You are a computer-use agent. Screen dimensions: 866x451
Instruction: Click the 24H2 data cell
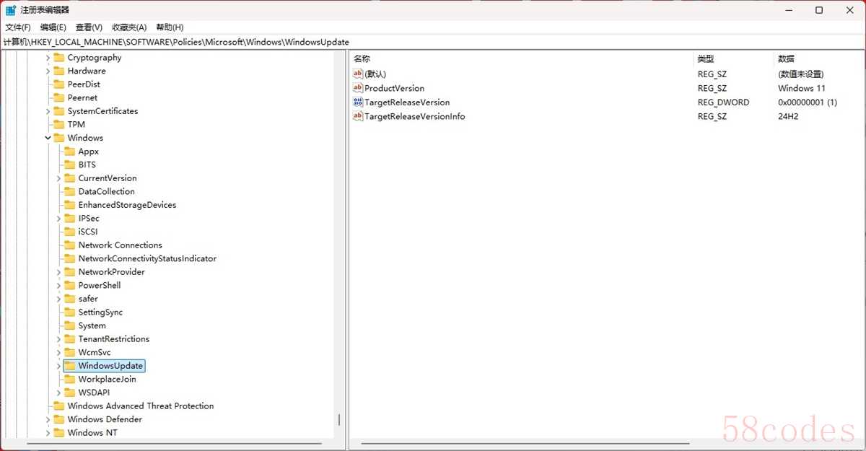coord(788,116)
